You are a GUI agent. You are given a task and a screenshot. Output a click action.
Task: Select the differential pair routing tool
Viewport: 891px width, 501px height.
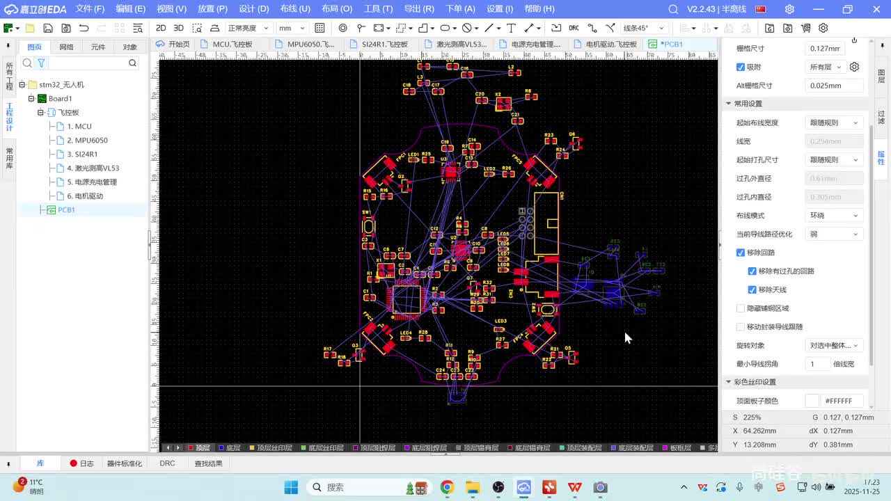(610, 28)
